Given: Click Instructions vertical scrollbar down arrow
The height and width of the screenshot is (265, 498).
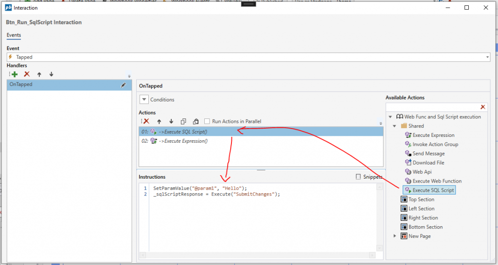Looking at the screenshot, I should (379, 248).
